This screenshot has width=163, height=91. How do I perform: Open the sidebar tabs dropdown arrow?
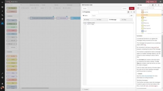(161, 5)
